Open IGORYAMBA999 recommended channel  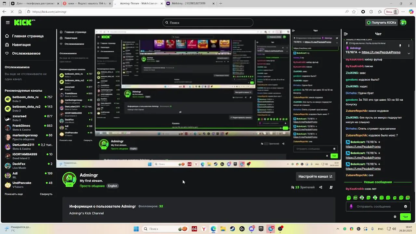pos(29,156)
